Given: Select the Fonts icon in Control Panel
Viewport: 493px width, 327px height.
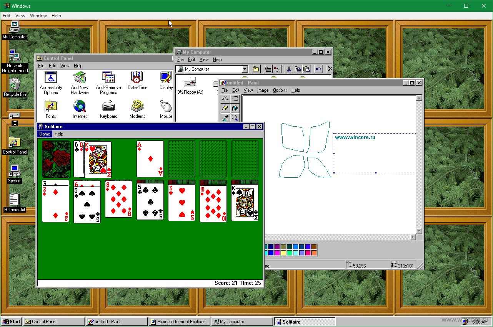Looking at the screenshot, I should (x=51, y=109).
